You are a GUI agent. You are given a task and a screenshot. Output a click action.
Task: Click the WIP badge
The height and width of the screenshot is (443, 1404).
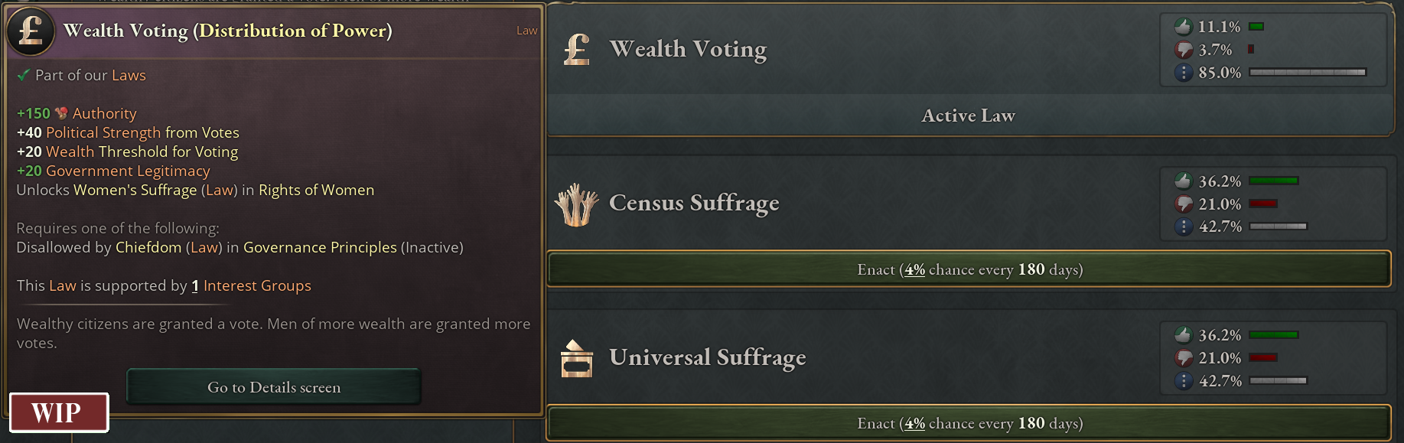coord(59,412)
